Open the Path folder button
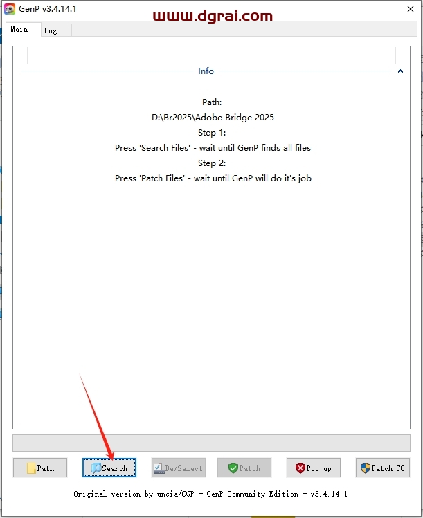 click(x=40, y=468)
